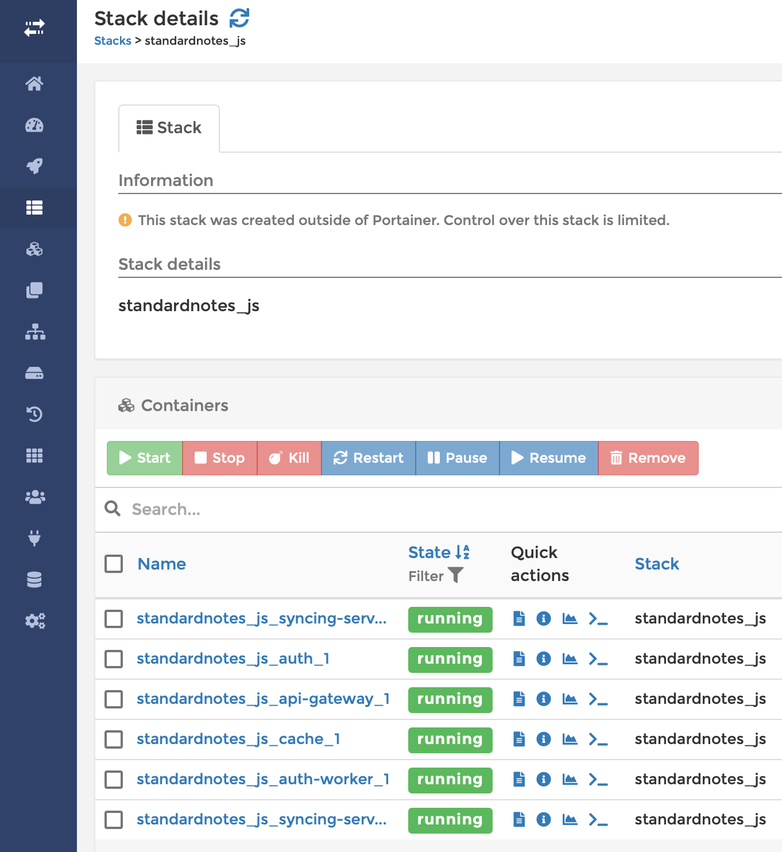This screenshot has width=782, height=852.
Task: Open logs for standardnotes_js_api-gateway_1
Action: point(519,699)
